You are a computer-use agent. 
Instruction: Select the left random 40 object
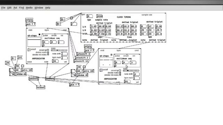click(21, 74)
